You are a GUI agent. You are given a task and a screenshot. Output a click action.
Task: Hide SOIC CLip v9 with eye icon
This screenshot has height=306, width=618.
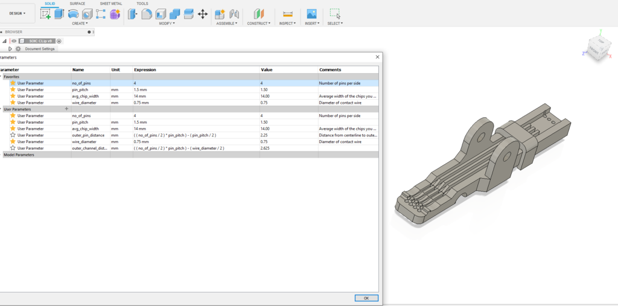click(13, 41)
